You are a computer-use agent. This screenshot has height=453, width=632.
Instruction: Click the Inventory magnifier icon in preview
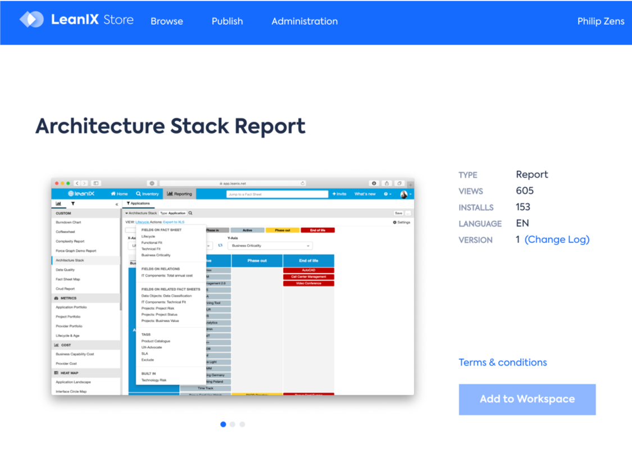point(138,194)
